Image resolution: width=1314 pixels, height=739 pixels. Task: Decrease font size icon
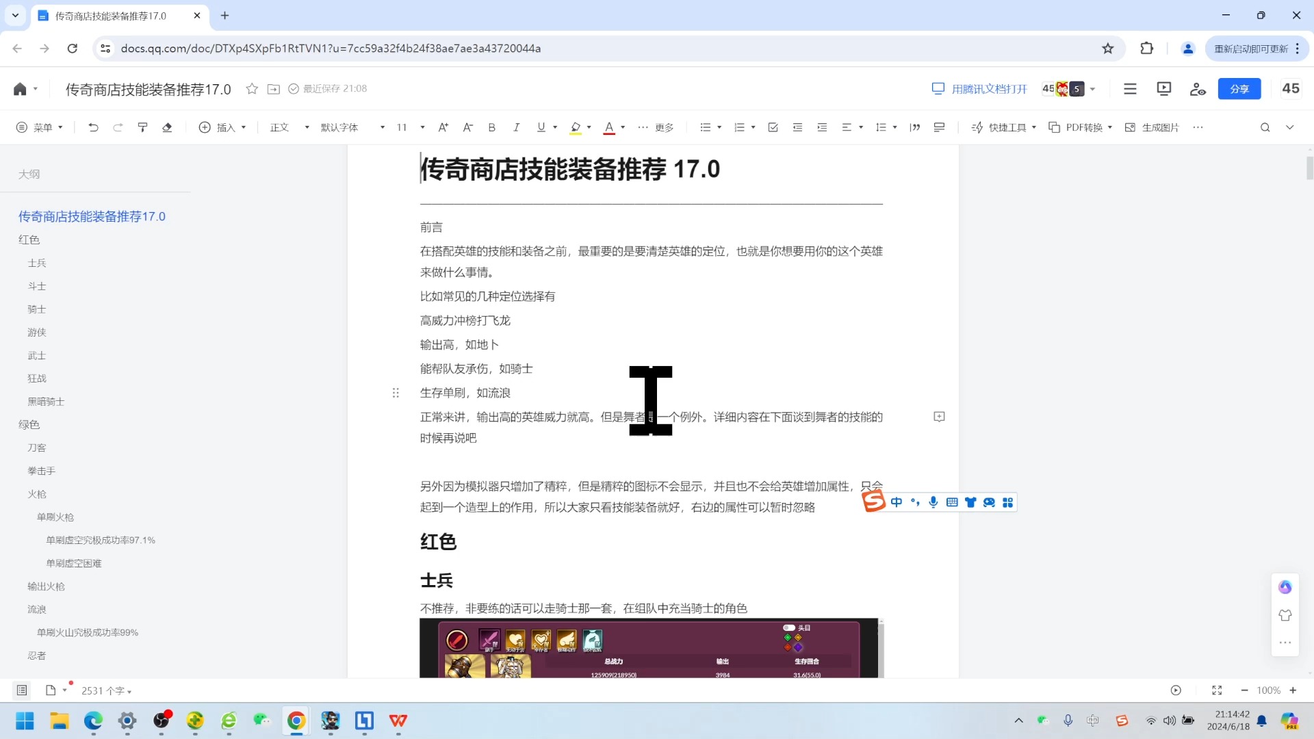(468, 127)
